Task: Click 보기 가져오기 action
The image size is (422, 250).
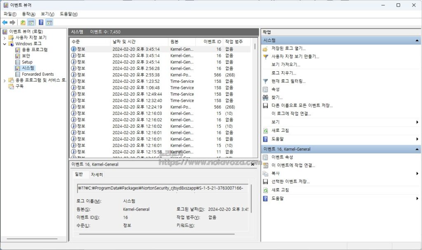Action: tap(286, 65)
